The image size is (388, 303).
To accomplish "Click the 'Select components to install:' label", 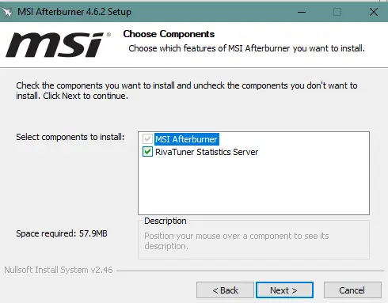I will point(70,137).
